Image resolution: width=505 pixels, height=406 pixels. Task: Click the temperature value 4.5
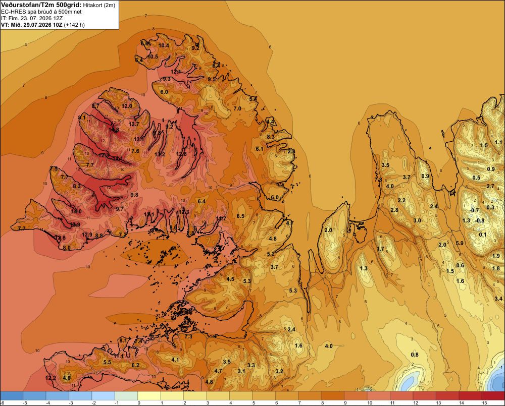[230, 279]
